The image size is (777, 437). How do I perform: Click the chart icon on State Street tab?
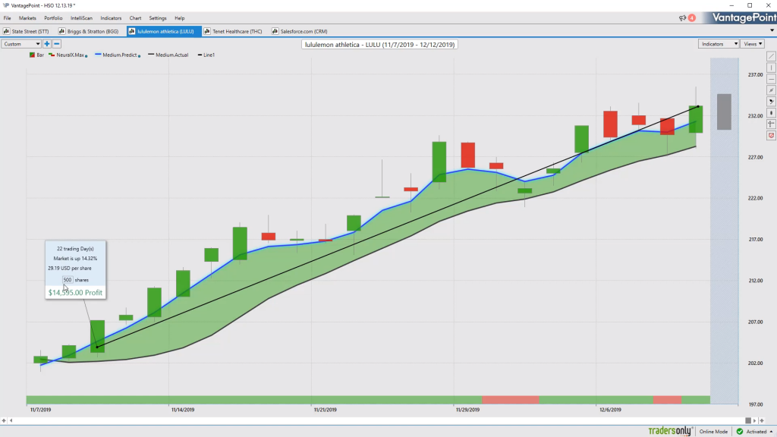tap(6, 31)
